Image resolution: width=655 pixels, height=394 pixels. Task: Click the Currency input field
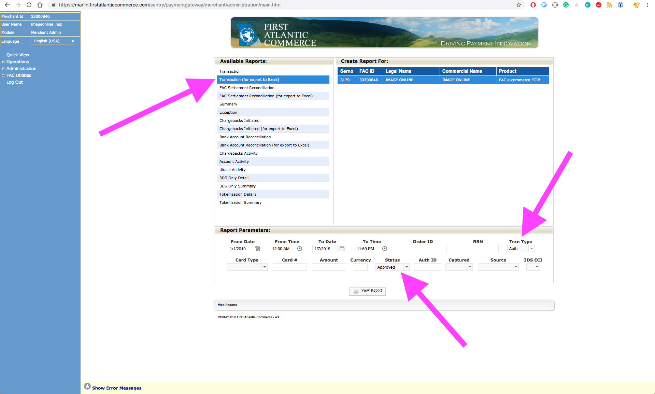pyautogui.click(x=361, y=267)
